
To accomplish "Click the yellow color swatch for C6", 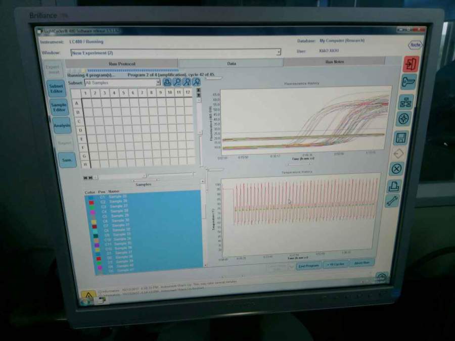I will point(94,222).
